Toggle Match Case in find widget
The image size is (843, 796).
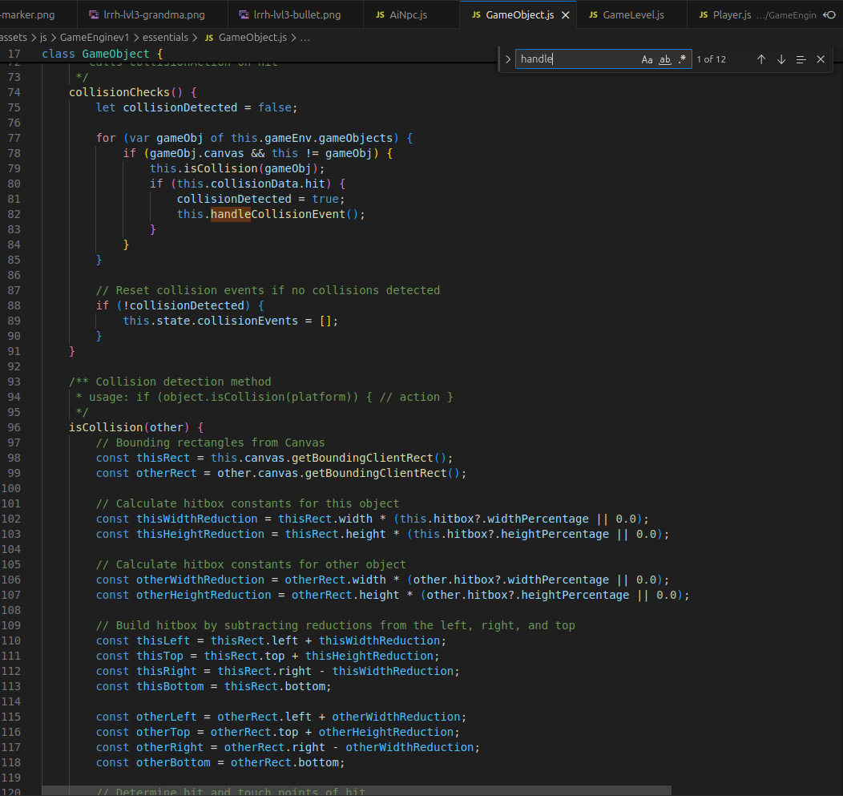[x=647, y=59]
